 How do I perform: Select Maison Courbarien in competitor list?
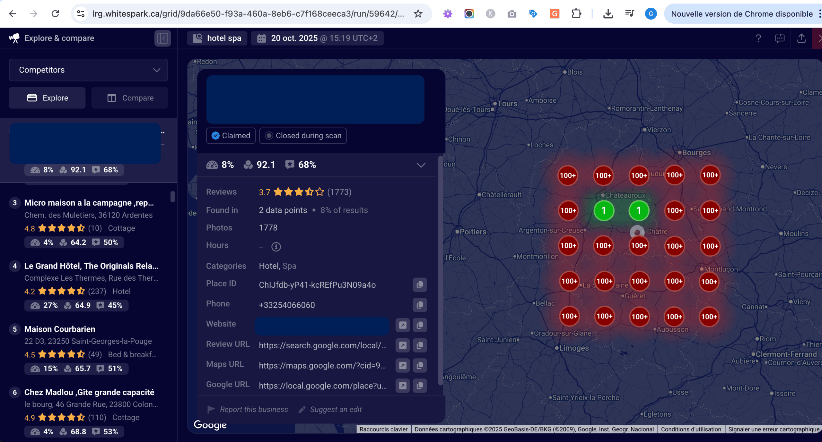[60, 329]
